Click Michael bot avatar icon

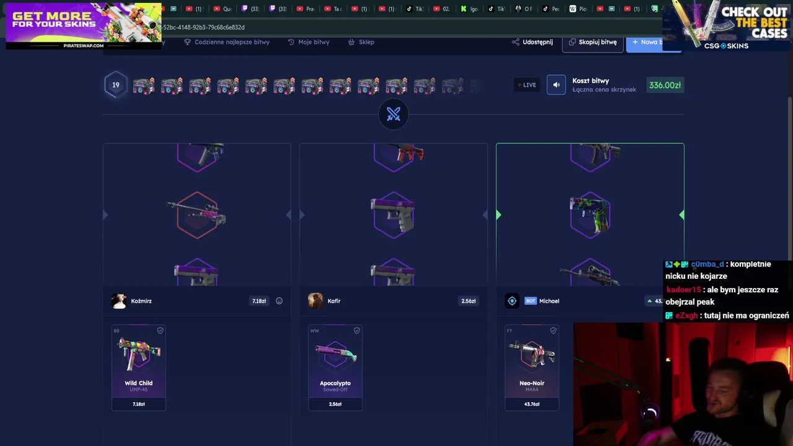click(x=512, y=301)
